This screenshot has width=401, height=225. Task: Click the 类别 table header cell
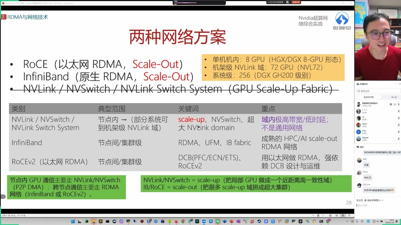pos(18,109)
